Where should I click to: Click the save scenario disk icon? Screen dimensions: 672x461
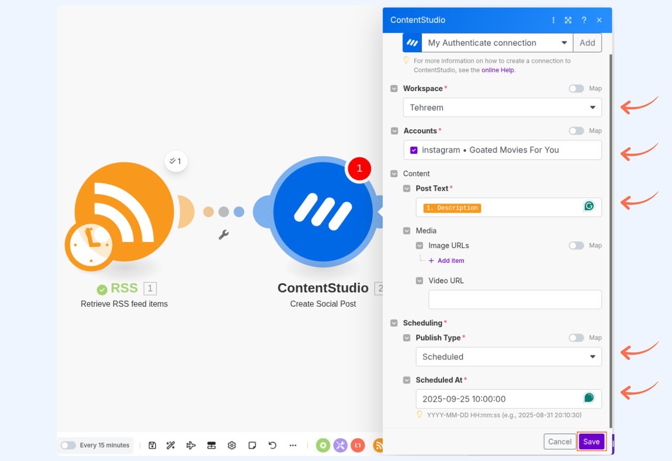152,445
